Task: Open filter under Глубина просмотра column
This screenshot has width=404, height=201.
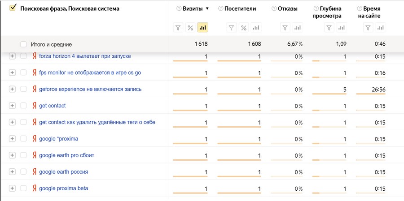Action: click(x=329, y=27)
